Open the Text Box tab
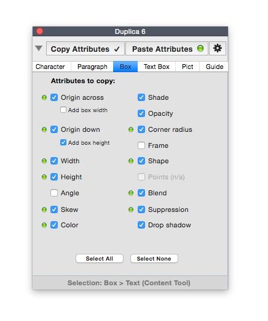 coord(156,67)
